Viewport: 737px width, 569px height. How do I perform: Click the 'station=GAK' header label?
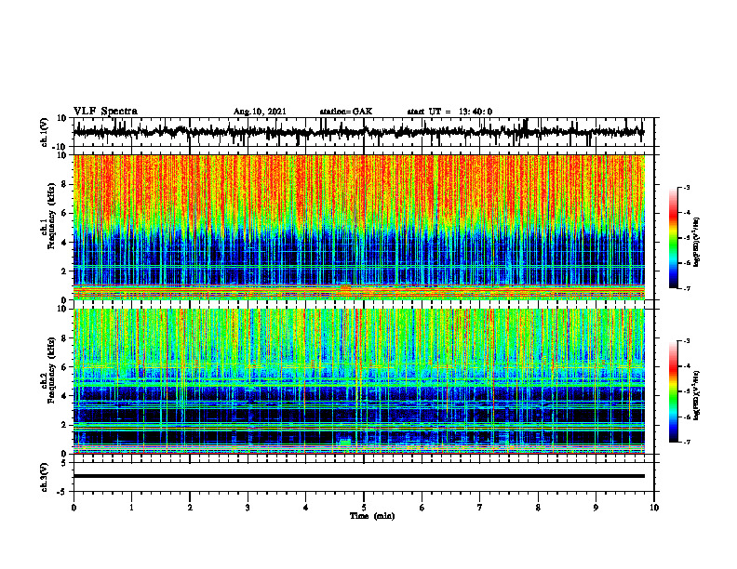coord(346,112)
